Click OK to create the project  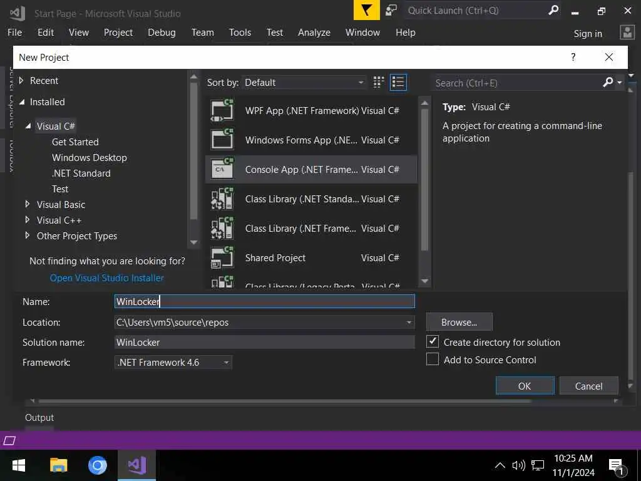click(525, 386)
